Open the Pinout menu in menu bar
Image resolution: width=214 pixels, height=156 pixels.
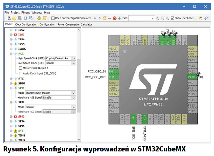click(x=25, y=13)
